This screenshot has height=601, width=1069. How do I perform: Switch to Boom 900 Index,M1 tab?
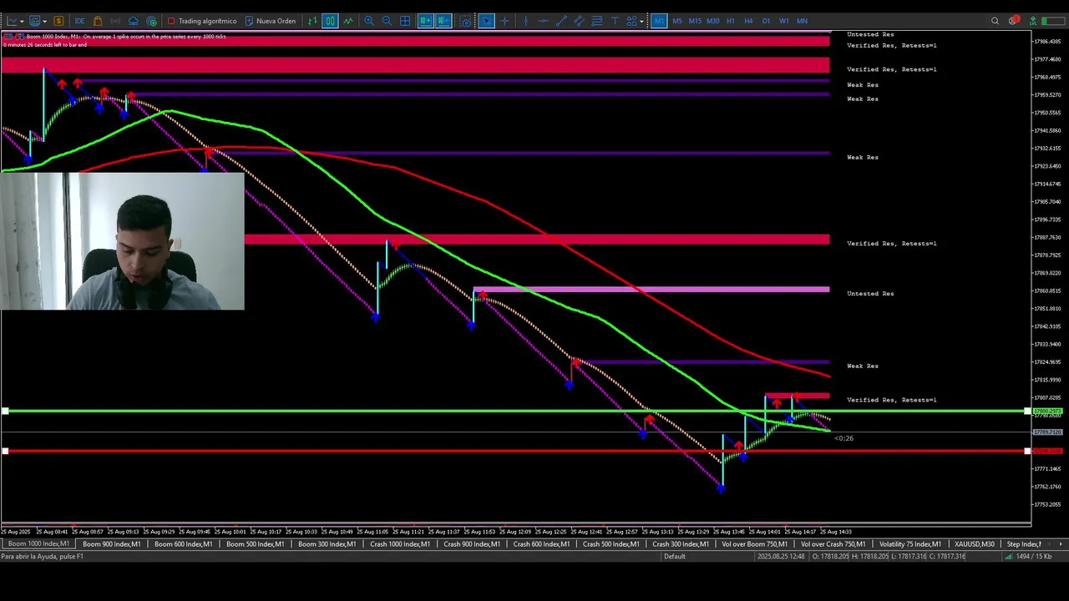click(111, 544)
